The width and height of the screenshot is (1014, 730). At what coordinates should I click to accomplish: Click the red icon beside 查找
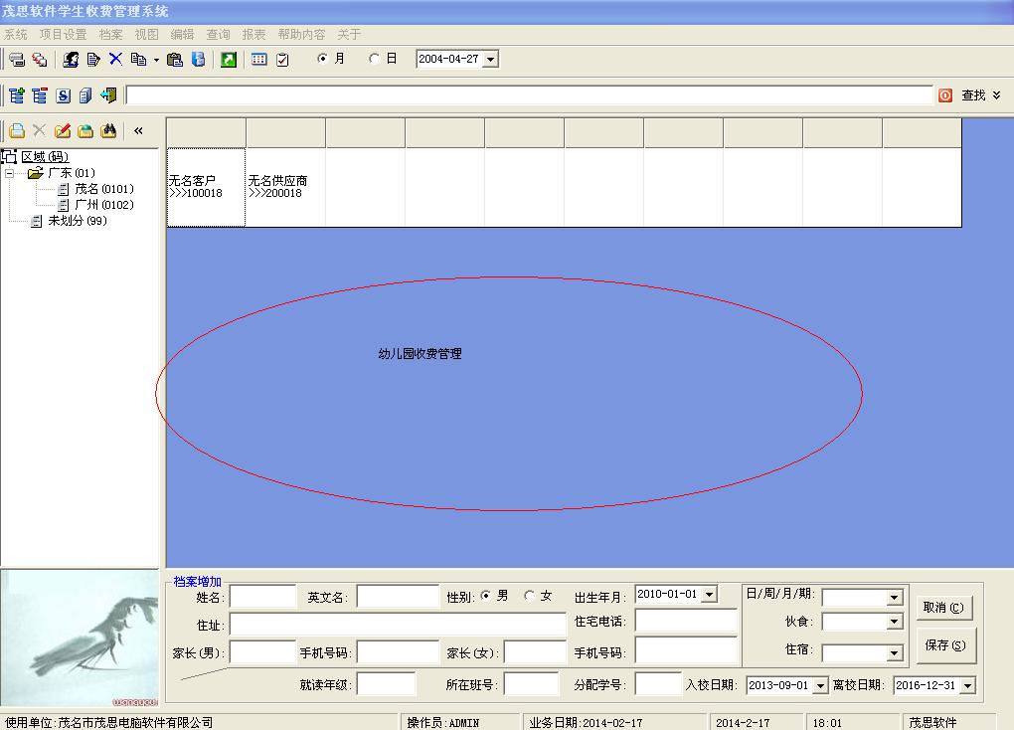coord(944,95)
